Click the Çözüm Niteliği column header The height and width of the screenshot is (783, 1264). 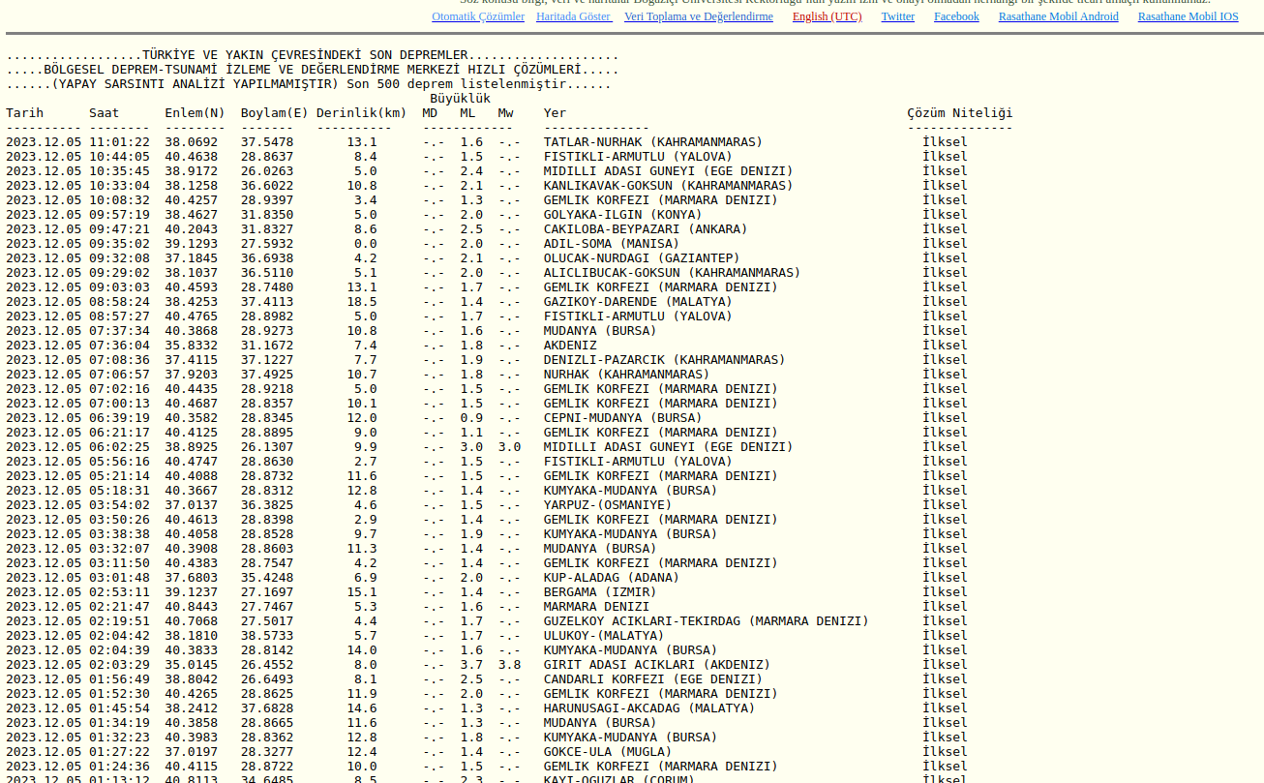(959, 113)
